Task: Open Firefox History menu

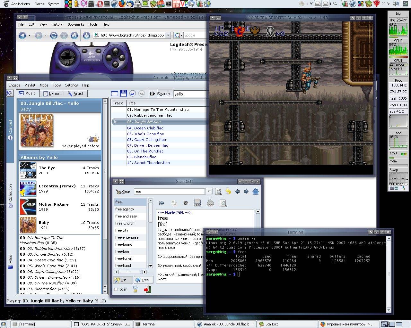Action: pyautogui.click(x=57, y=24)
